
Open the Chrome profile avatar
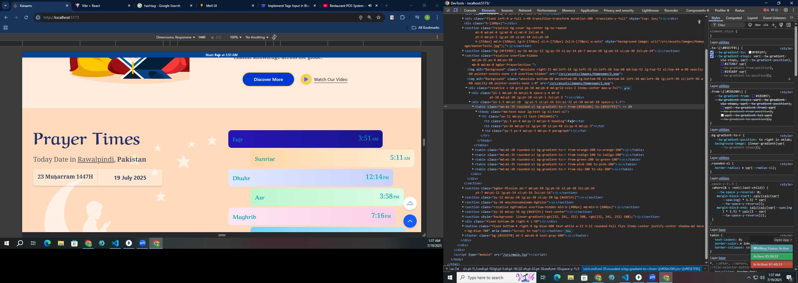tap(427, 18)
